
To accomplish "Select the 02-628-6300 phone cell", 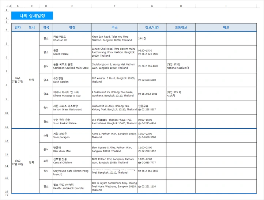I will [152, 80].
